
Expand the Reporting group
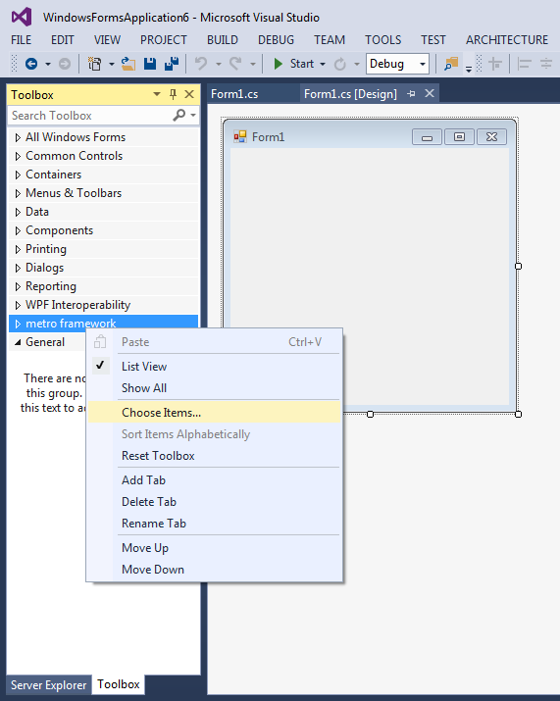click(x=18, y=286)
